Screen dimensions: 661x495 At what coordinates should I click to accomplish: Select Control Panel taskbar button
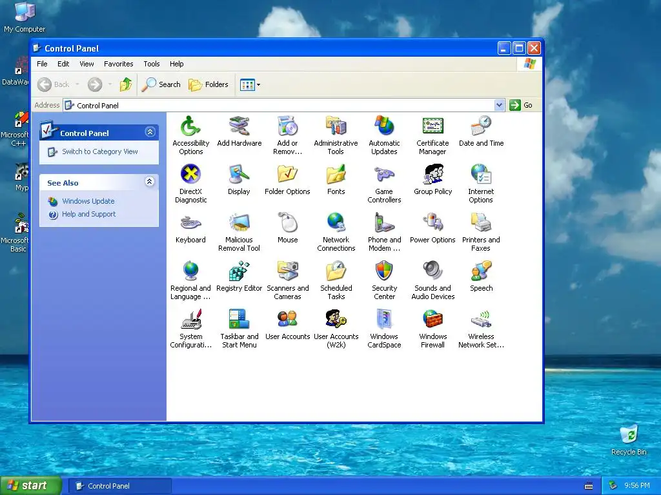pyautogui.click(x=119, y=486)
